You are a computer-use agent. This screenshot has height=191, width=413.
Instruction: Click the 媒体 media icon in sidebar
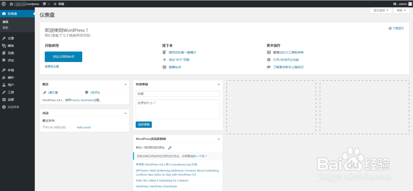4,46
